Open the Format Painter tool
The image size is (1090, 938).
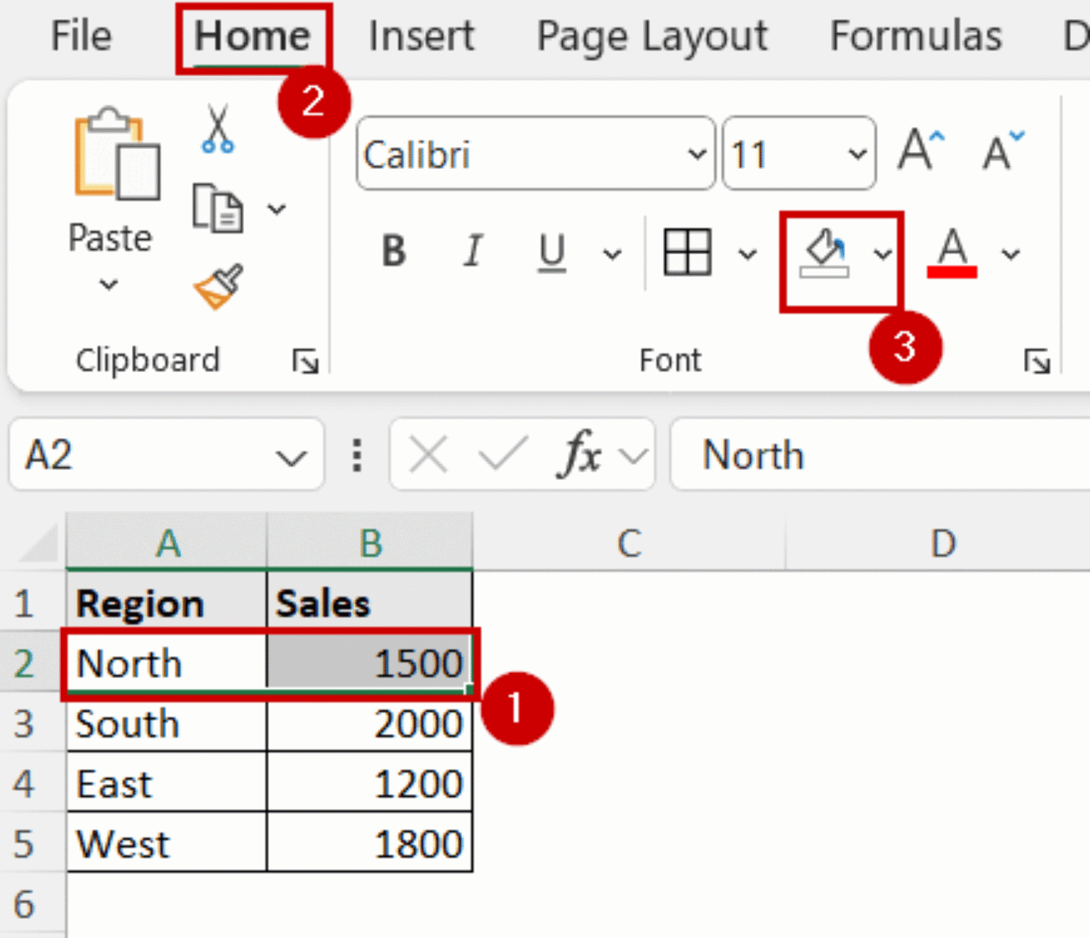[x=220, y=287]
